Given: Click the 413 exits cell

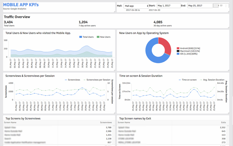Looking at the screenshot, I should pos(224,135).
